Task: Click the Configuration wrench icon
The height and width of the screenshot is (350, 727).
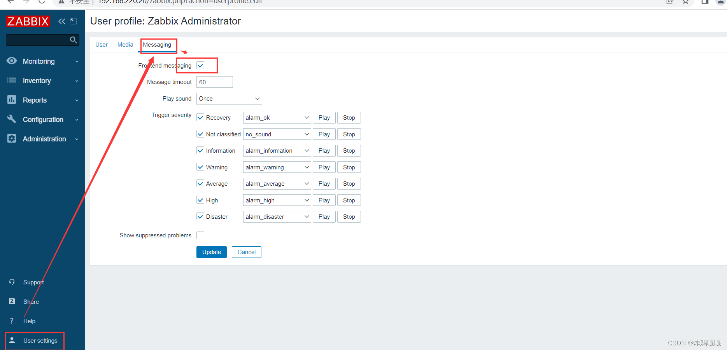Action: pyautogui.click(x=12, y=119)
